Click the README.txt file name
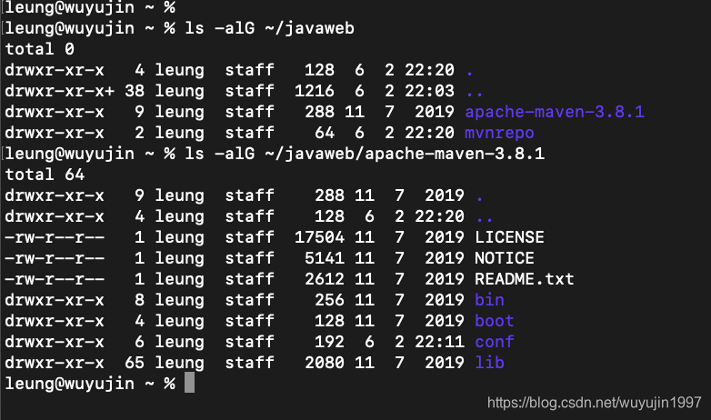The width and height of the screenshot is (711, 420). pyautogui.click(x=525, y=279)
